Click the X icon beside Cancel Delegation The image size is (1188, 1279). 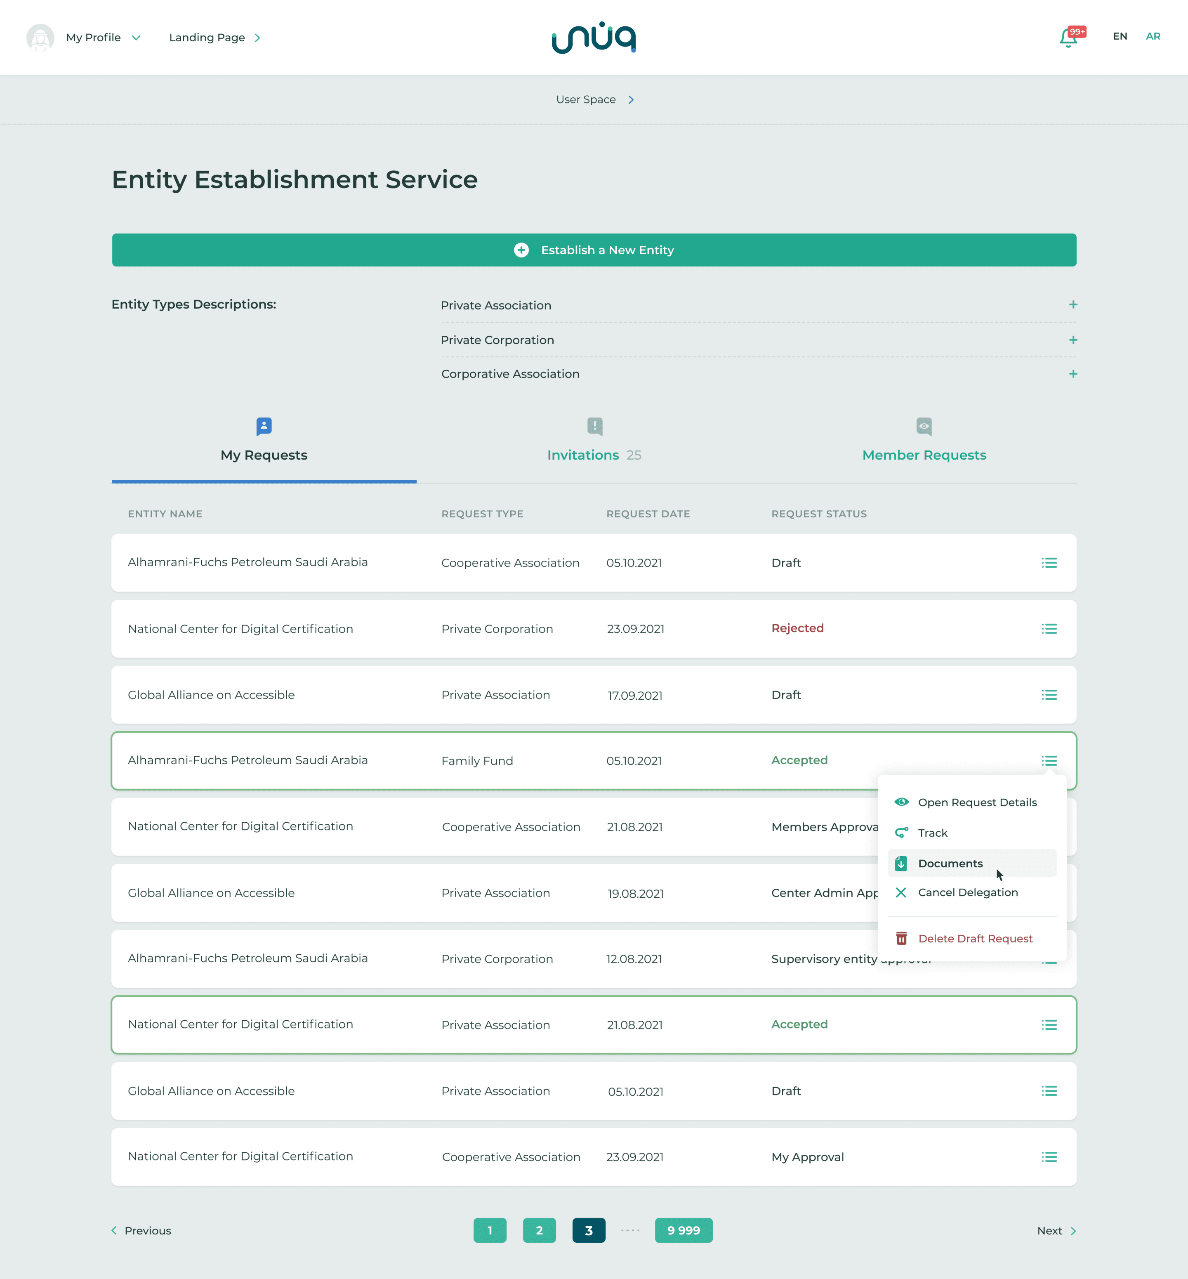point(900,892)
